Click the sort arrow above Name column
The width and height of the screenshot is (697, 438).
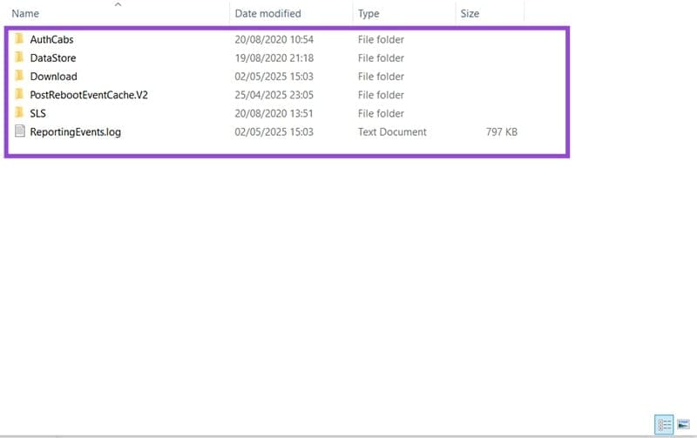point(118,4)
